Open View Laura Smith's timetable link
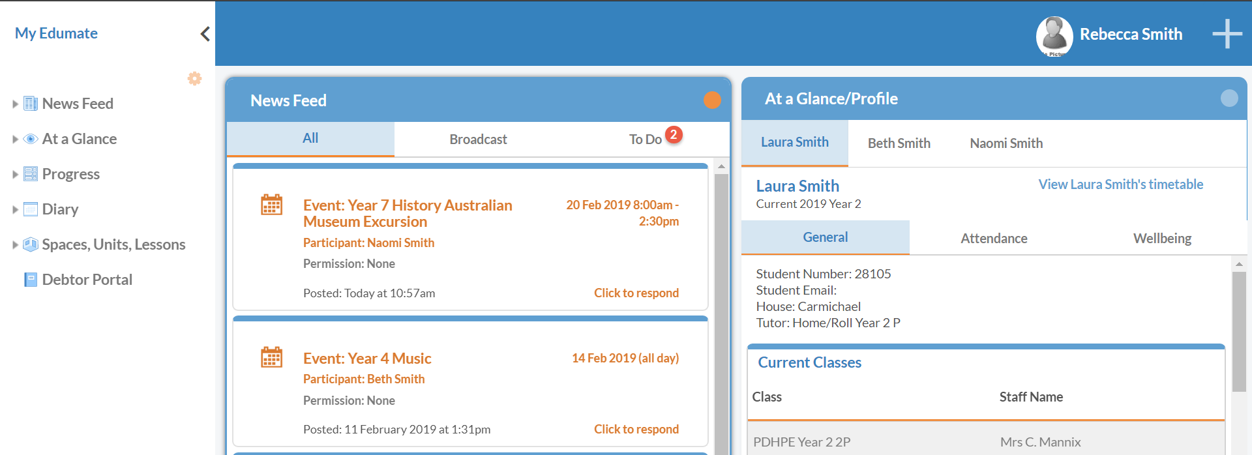1252x455 pixels. (x=1120, y=184)
